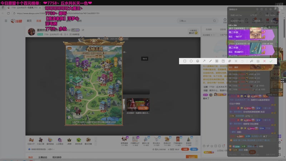
Task: Close the small ad thumbnail beside the map
Action: click(x=147, y=101)
